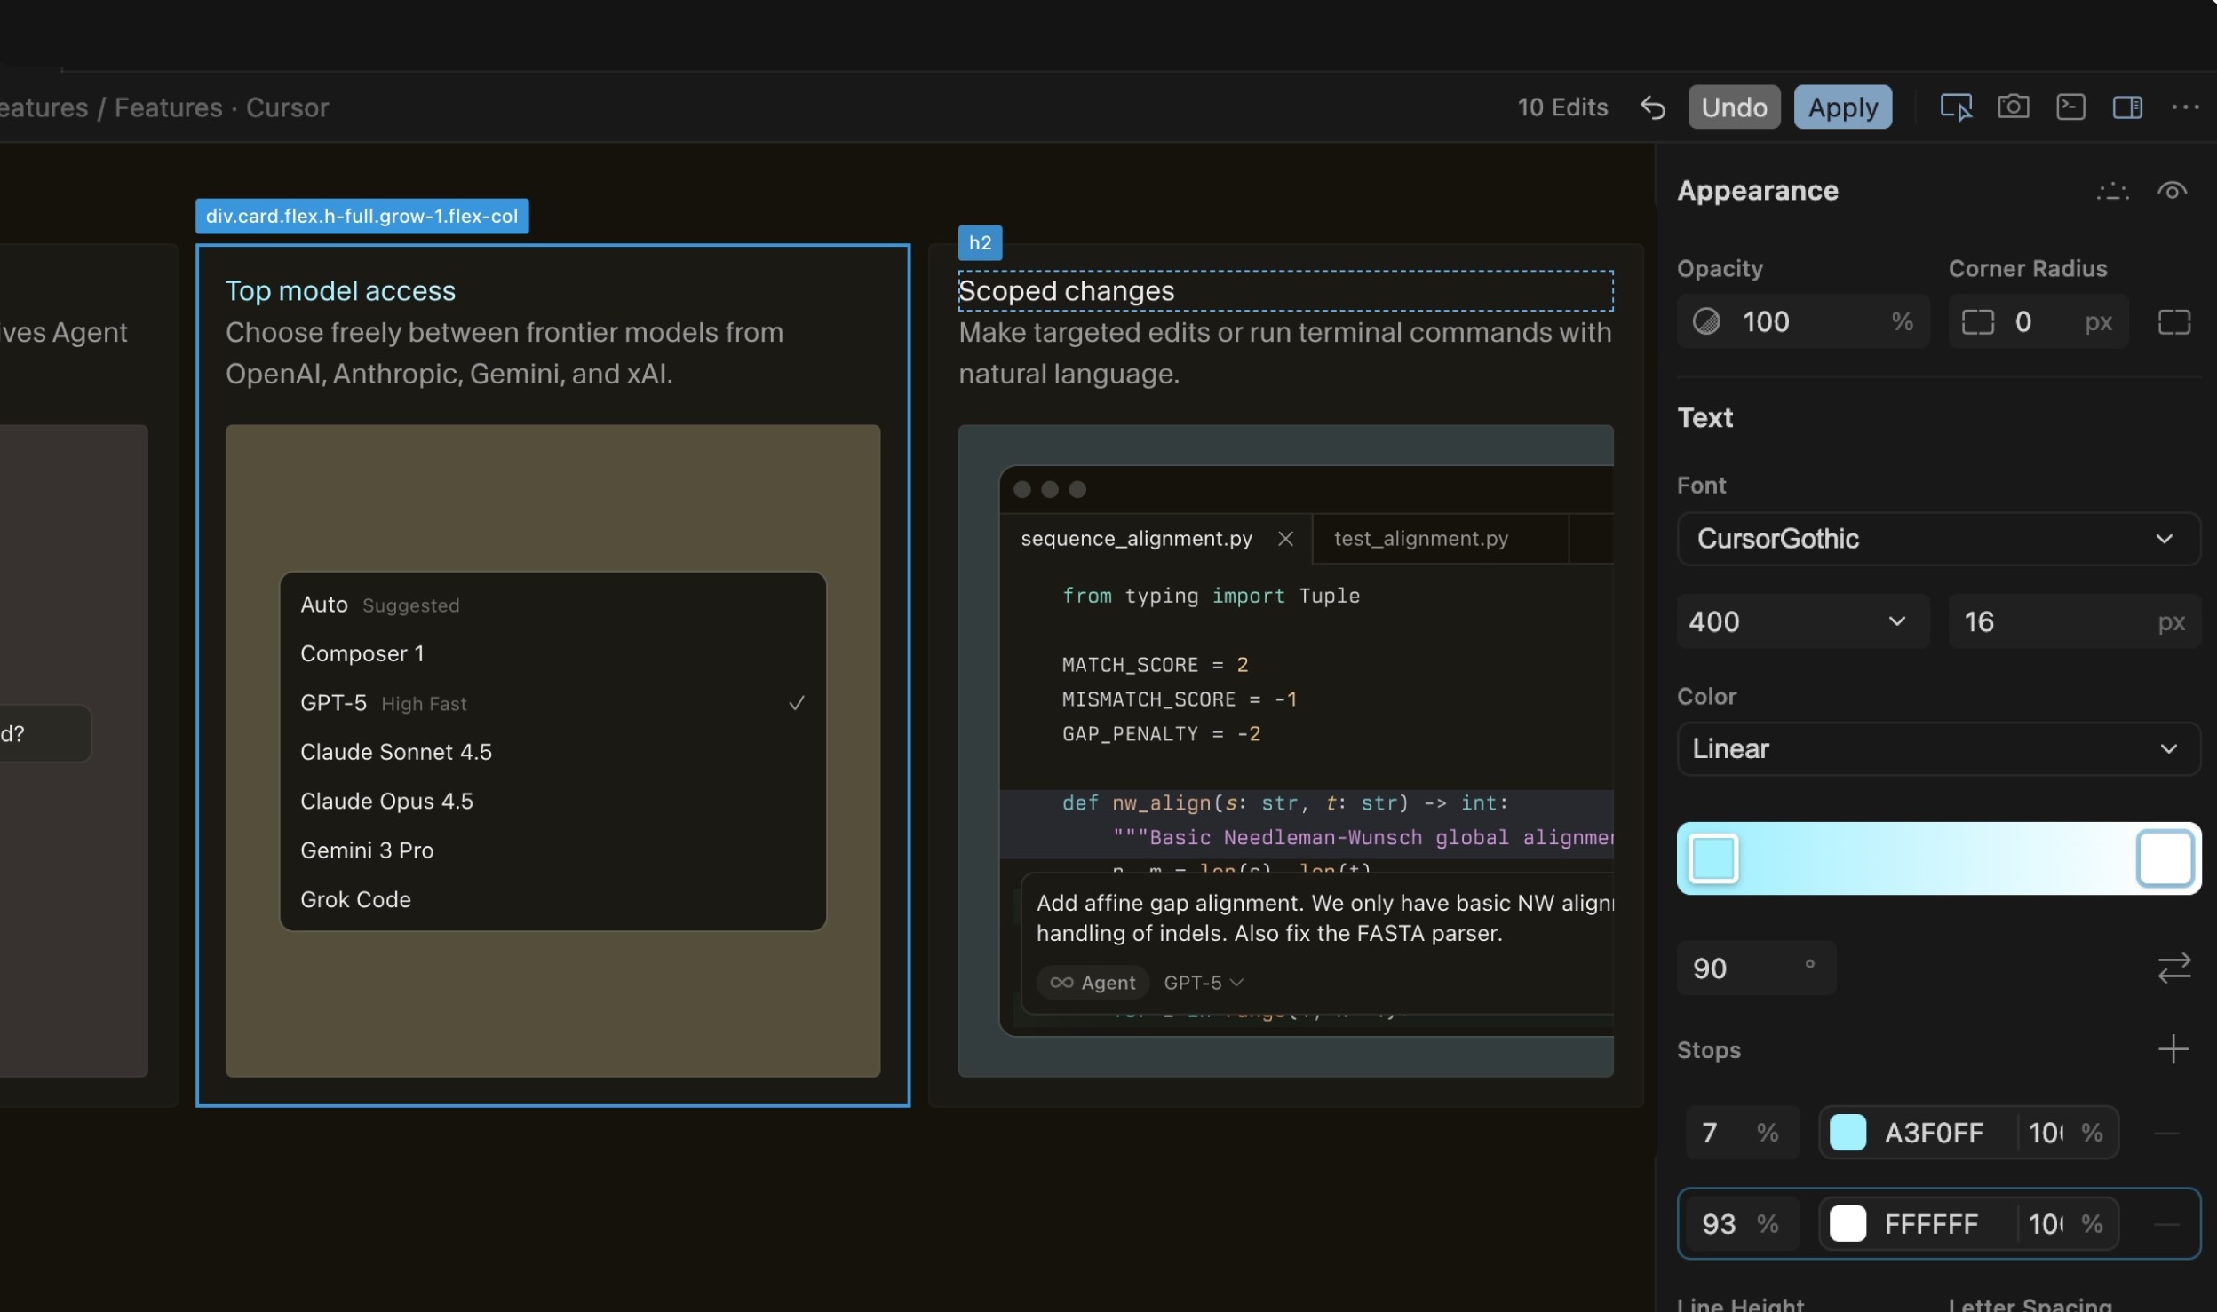
Task: Click the revert arrow icon beside 10 Edits
Action: pyautogui.click(x=1652, y=107)
